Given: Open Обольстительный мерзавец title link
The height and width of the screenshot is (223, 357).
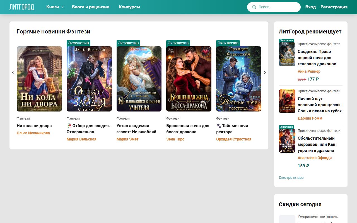Looking at the screenshot, I should pyautogui.click(x=317, y=144).
